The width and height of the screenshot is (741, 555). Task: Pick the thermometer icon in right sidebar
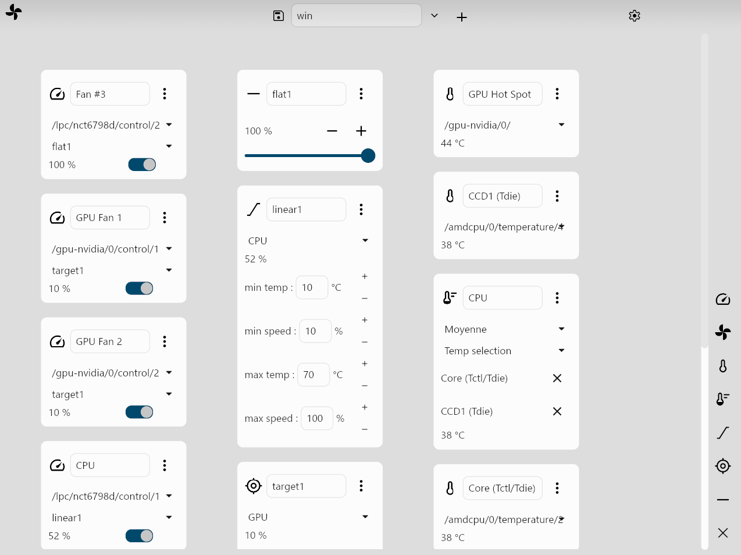[723, 366]
